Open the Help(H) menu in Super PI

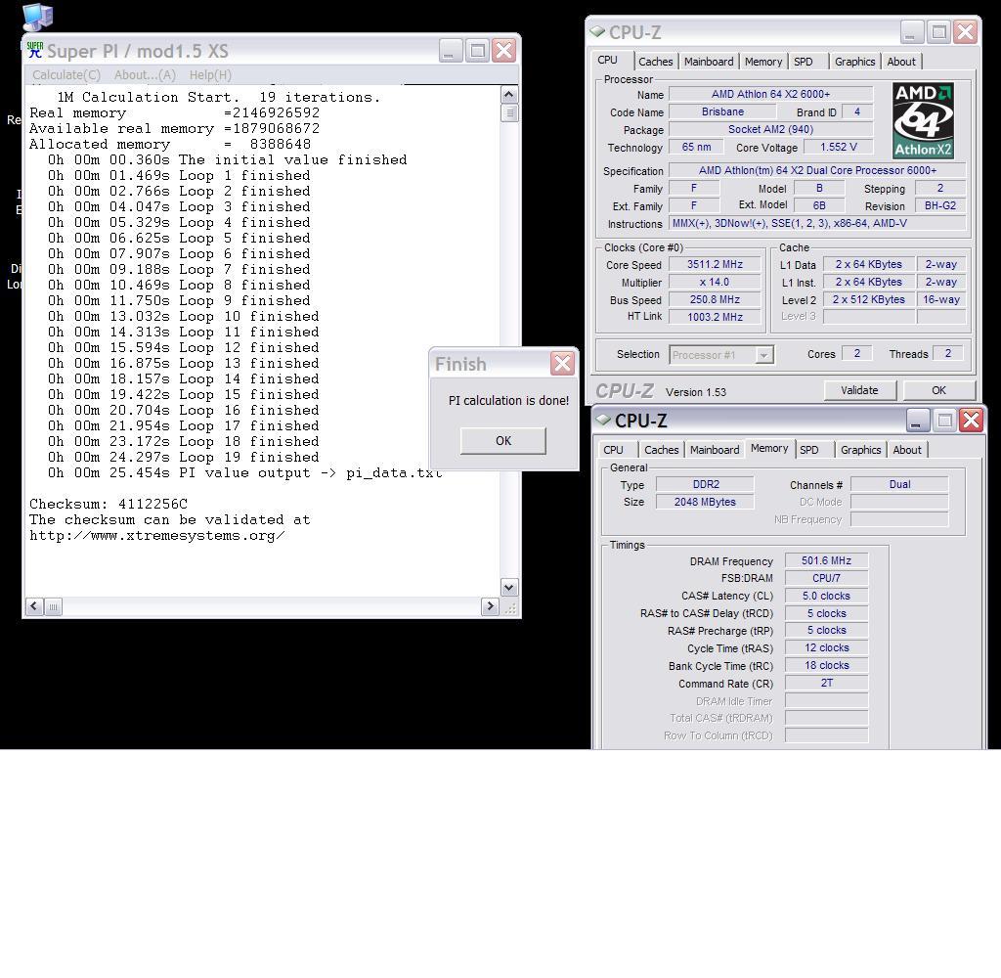pos(210,74)
